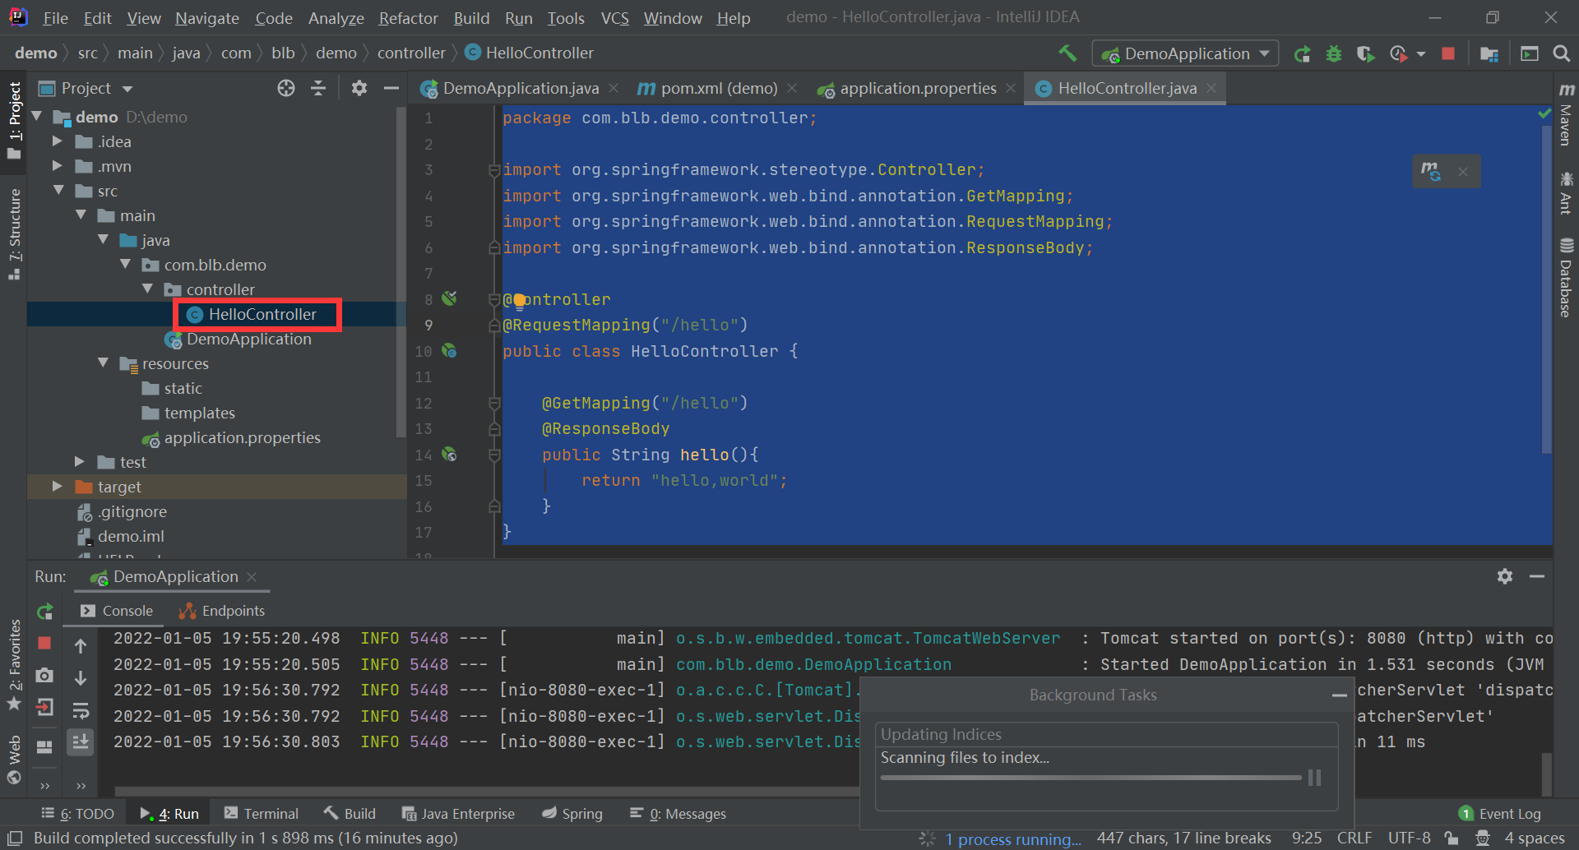This screenshot has width=1579, height=850.
Task: Click the Scanning files progress bar
Action: coord(1090,778)
